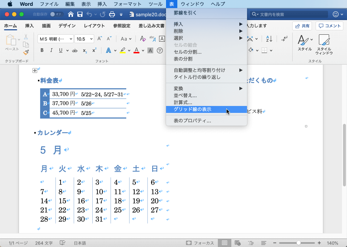The height and width of the screenshot is (247, 347).
Task: Choose セルの分割... menu item
Action: click(x=206, y=52)
